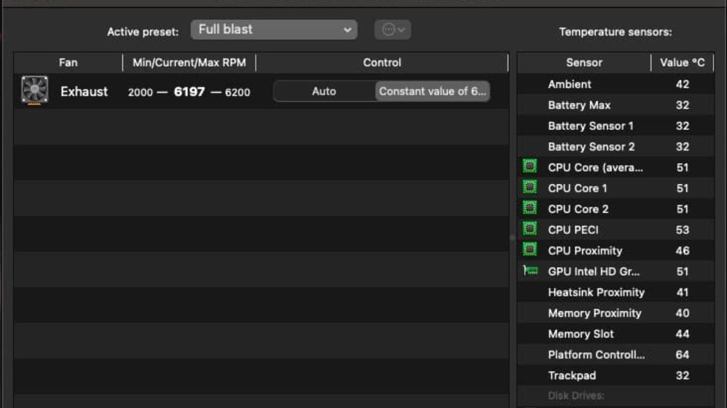The height and width of the screenshot is (408, 727).
Task: Select the Battery Max sensor row
Action: [x=616, y=105]
